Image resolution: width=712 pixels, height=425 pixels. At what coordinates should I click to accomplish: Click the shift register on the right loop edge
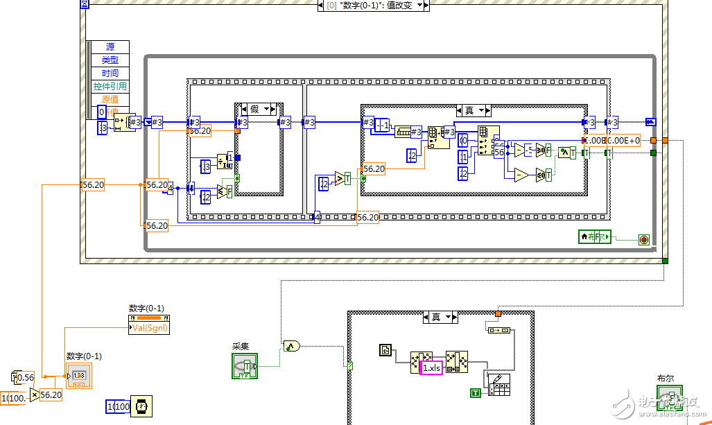[651, 122]
